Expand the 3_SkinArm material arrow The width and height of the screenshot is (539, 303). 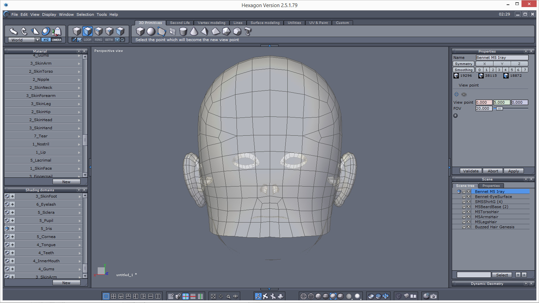(79, 63)
